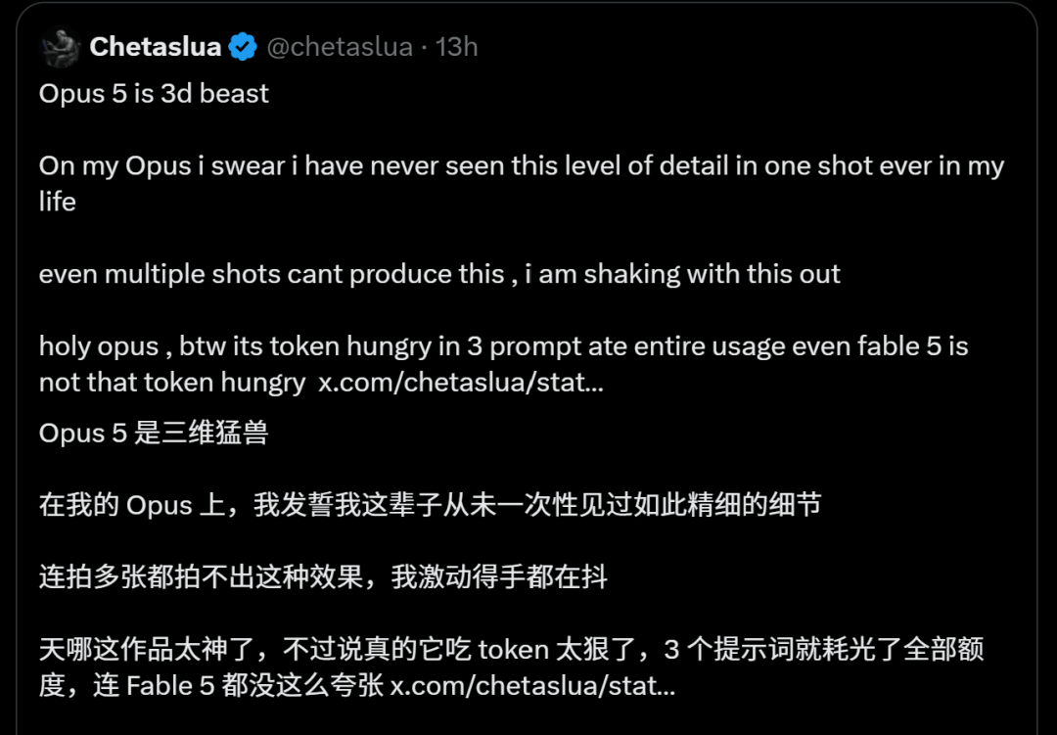
Task: Click the "在我的 Opus 上" translated sentence
Action: 430,504
